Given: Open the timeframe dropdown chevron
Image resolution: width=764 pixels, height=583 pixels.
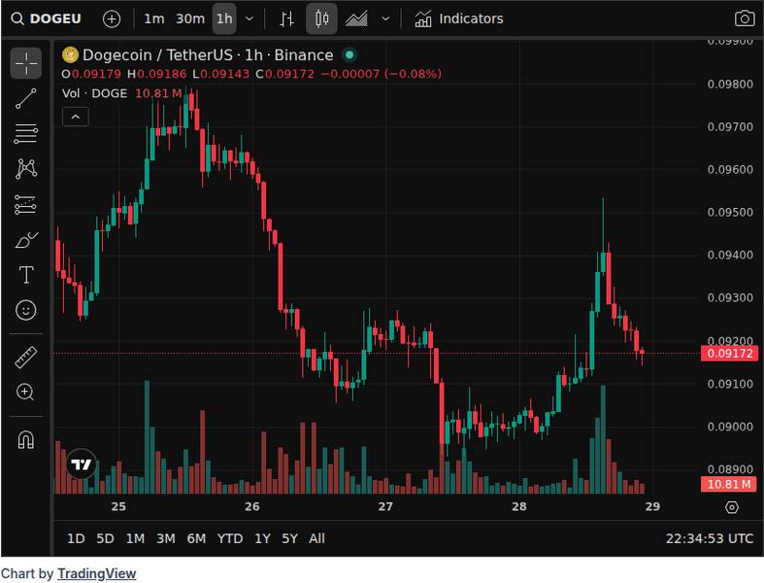Looking at the screenshot, I should (x=249, y=19).
